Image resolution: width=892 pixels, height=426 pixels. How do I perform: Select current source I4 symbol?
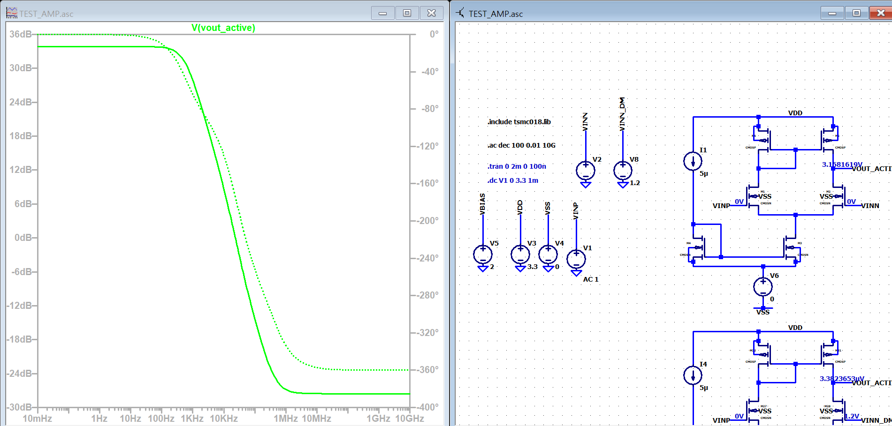(x=693, y=375)
